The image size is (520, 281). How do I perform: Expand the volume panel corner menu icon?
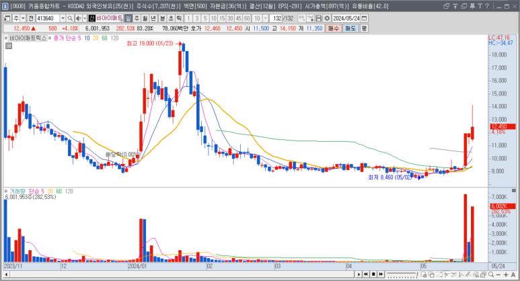tap(514, 190)
